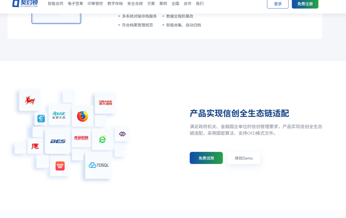346x218 pixels.
Task: Open the 安全合规 menu item
Action: pyautogui.click(x=135, y=3)
